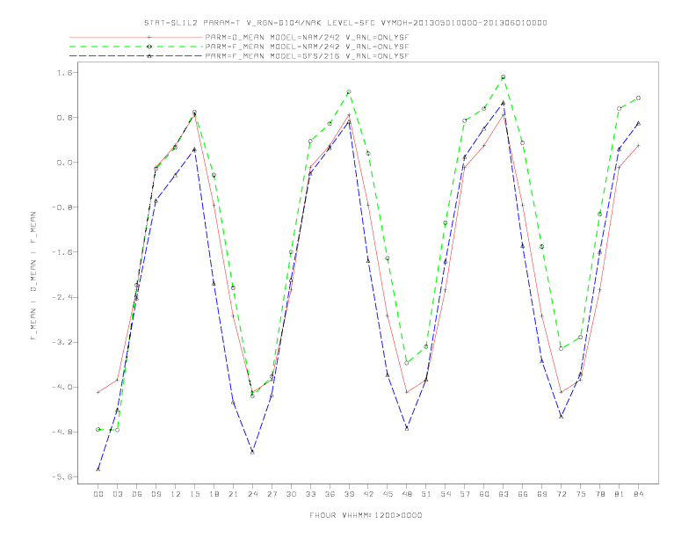Click the x-axis tick label 39
Viewport: 696px width, 538px height.
(349, 494)
